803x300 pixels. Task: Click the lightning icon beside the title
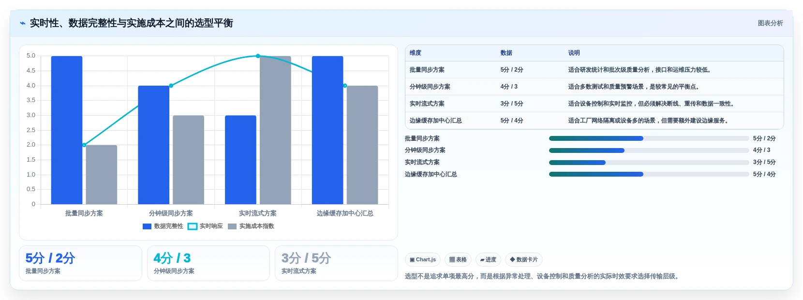(x=22, y=23)
